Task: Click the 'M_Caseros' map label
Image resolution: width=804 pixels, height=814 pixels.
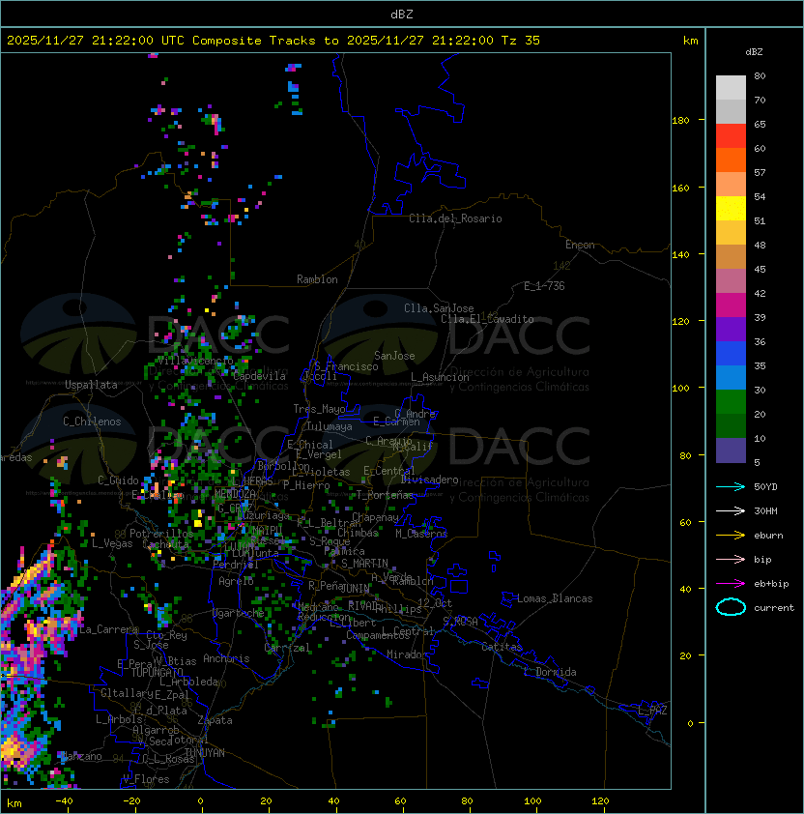Action: pos(421,533)
